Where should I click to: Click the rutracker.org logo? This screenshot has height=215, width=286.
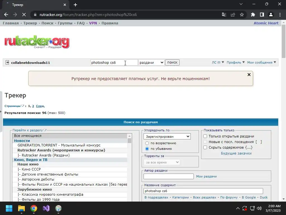tap(37, 42)
